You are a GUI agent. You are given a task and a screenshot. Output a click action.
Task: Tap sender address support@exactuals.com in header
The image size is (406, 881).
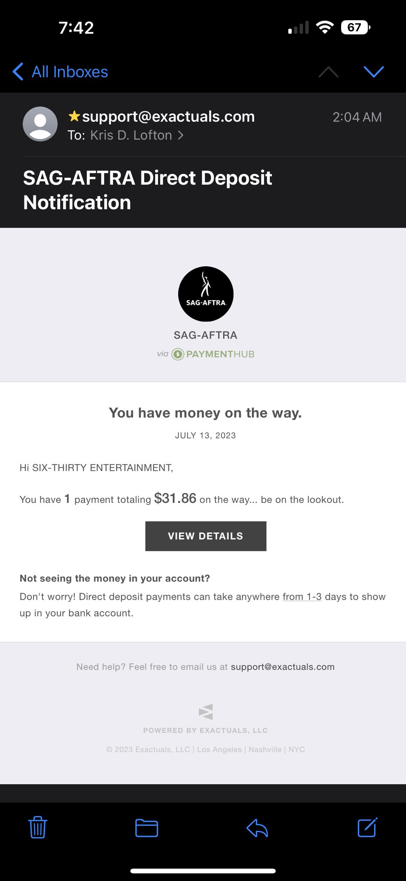click(168, 117)
